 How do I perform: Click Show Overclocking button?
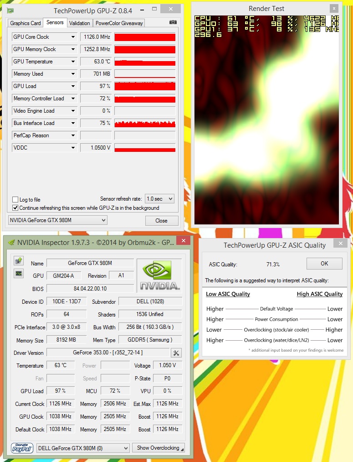point(158,448)
